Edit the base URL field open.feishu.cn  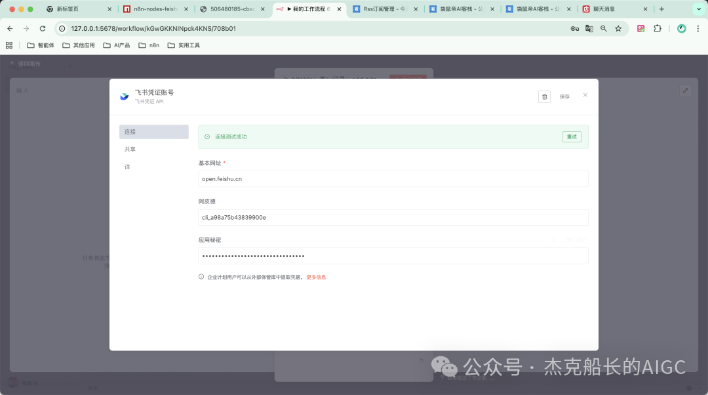point(393,179)
